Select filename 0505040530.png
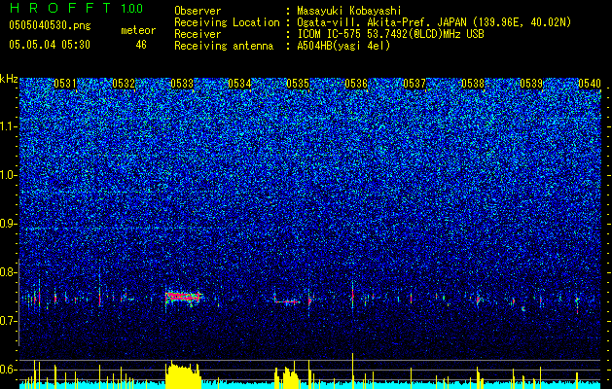 [50, 25]
